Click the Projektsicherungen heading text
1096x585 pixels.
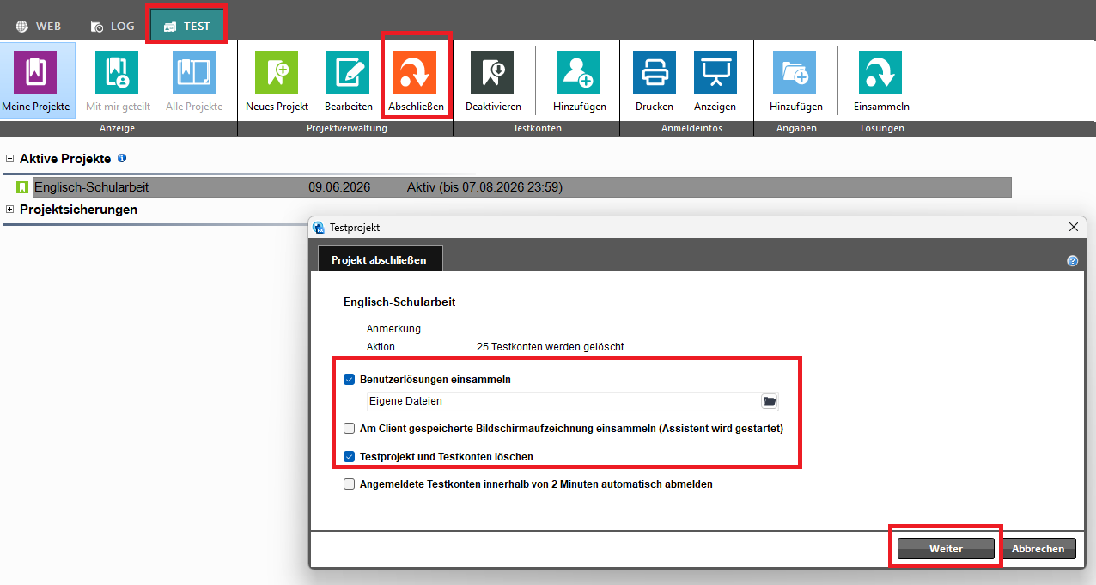tap(79, 209)
